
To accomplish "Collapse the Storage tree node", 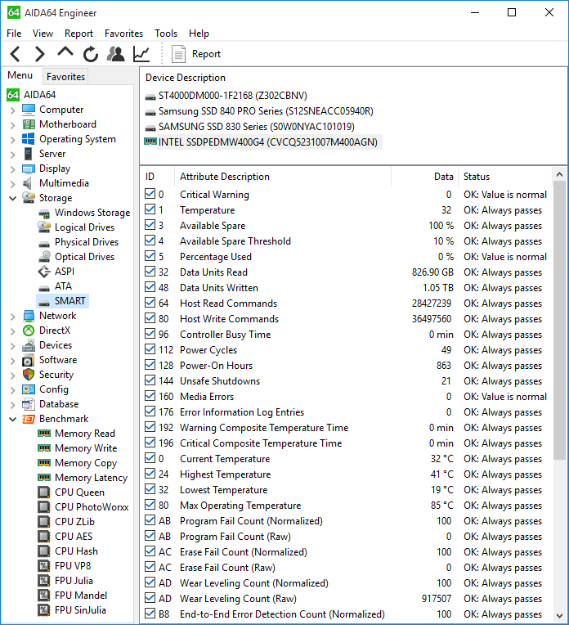I will (x=12, y=198).
